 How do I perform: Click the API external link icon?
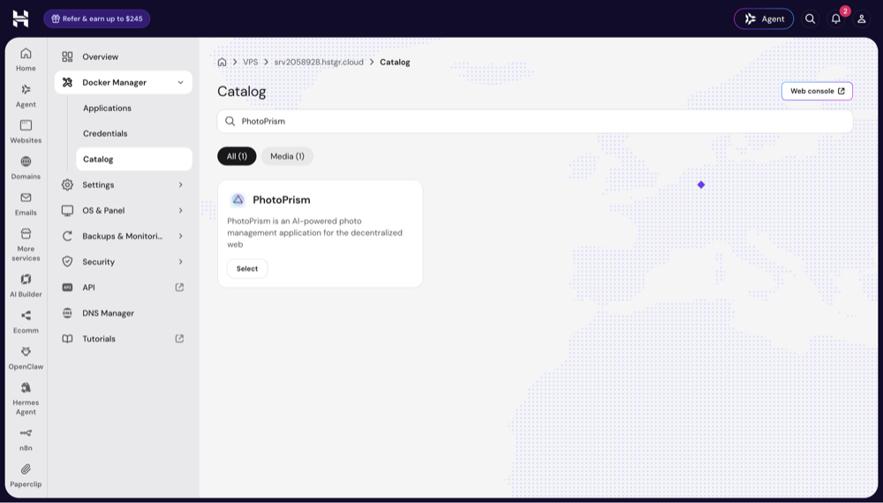(179, 288)
